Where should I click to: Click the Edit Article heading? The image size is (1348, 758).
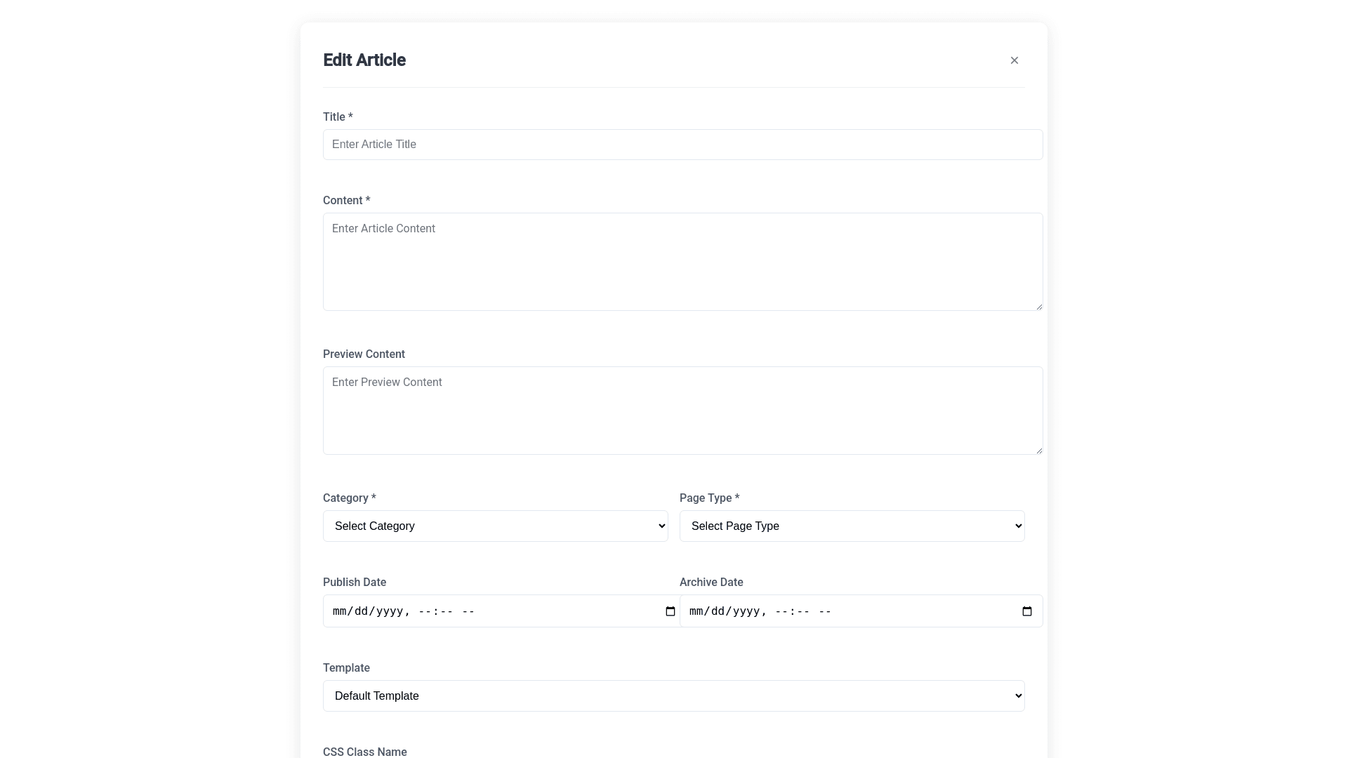[x=364, y=60]
